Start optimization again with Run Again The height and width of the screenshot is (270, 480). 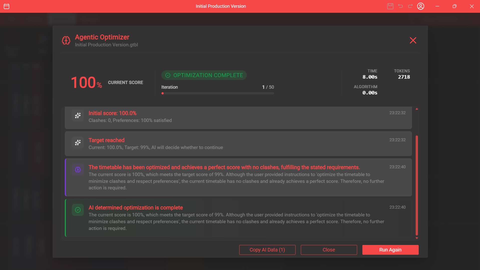(x=390, y=250)
